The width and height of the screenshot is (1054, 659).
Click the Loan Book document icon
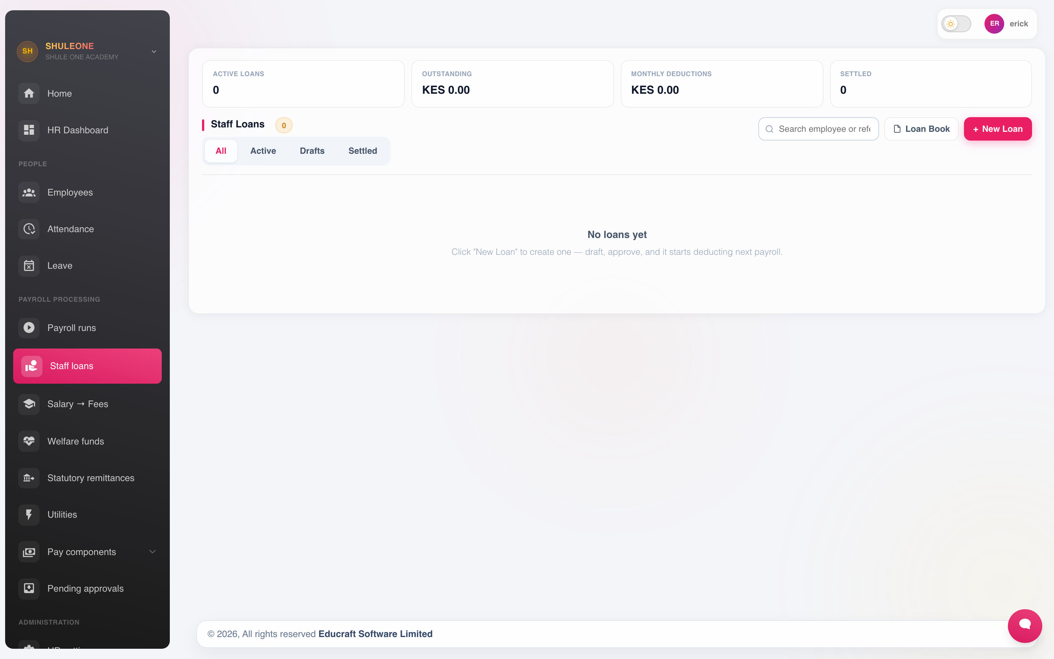point(897,129)
